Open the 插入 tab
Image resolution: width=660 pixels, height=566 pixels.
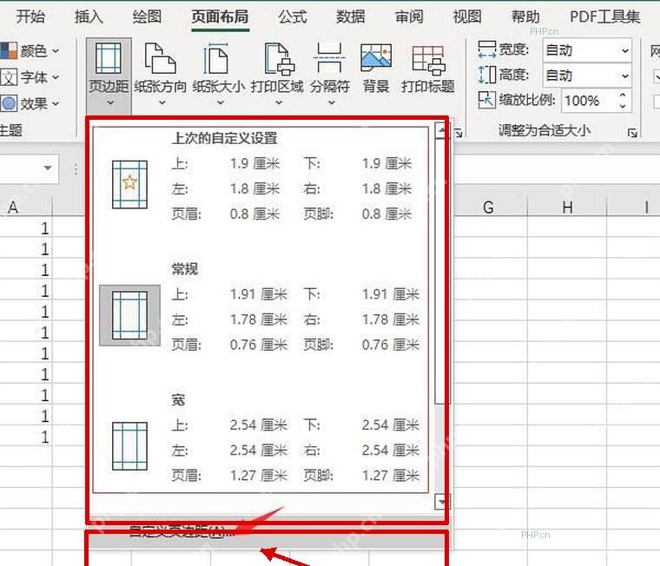(x=89, y=16)
